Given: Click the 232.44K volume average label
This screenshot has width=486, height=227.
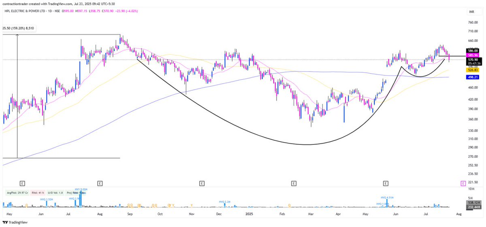Looking at the screenshot, I should [x=473, y=207].
